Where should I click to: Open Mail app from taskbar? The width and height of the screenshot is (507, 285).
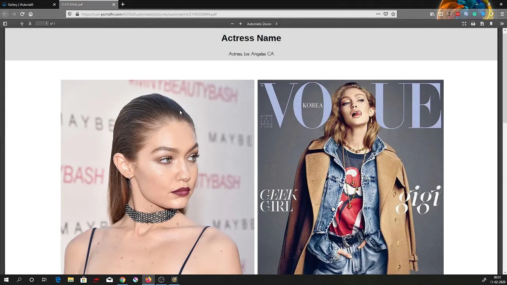pos(110,280)
